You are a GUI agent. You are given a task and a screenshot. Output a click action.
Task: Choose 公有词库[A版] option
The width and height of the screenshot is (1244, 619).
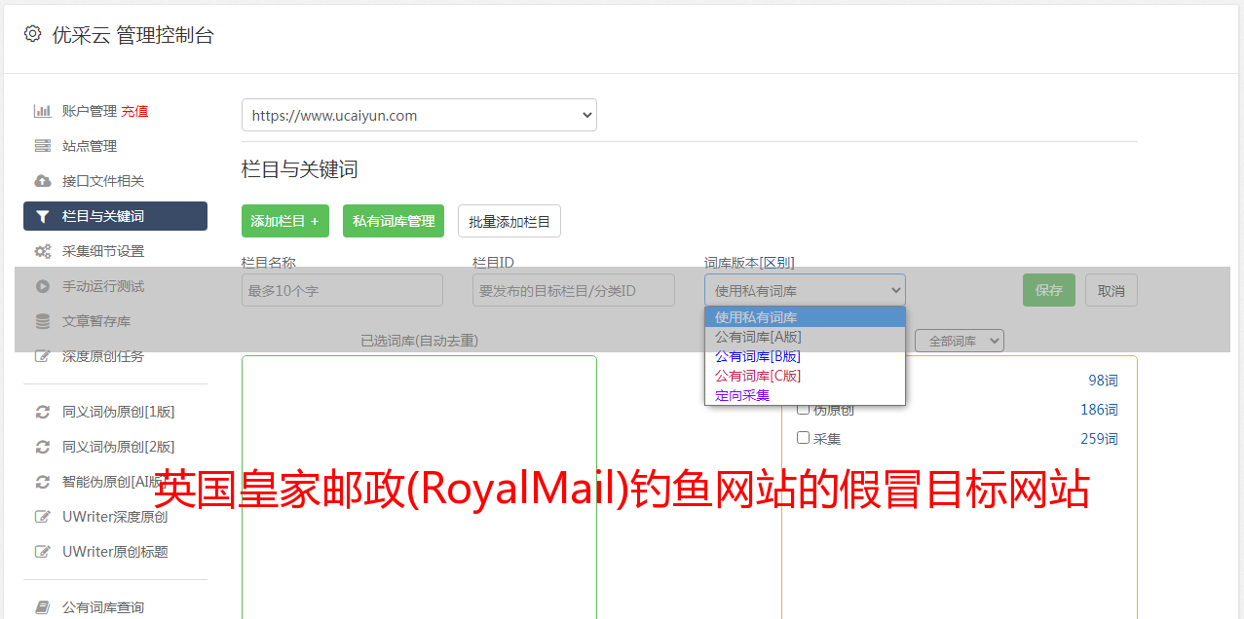[805, 337]
